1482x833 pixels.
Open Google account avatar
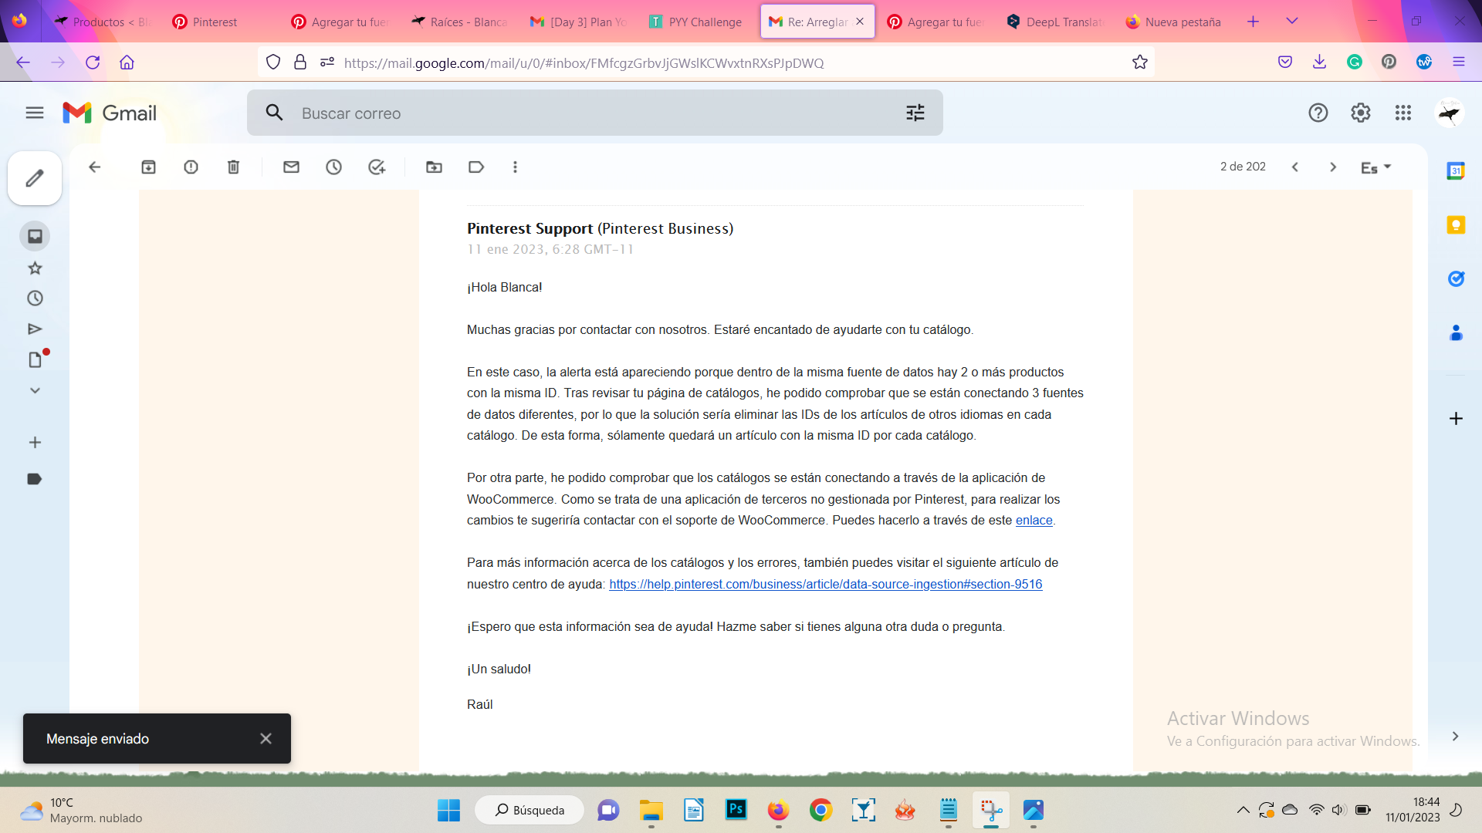1450,113
